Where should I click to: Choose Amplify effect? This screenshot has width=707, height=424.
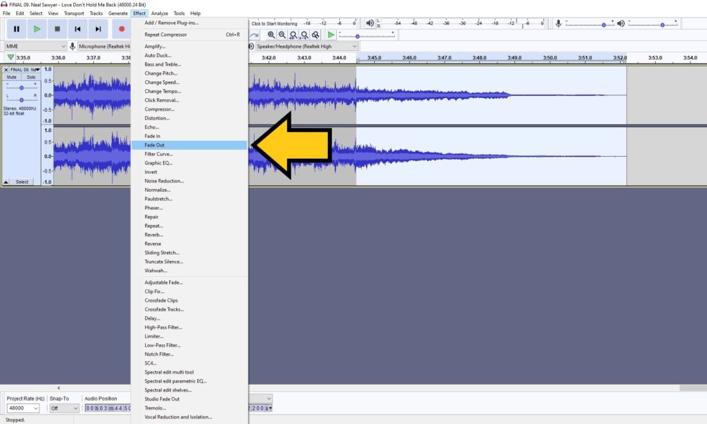pos(189,46)
